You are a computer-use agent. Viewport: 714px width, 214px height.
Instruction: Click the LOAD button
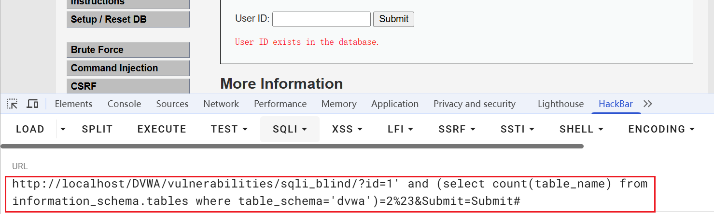tap(30, 129)
